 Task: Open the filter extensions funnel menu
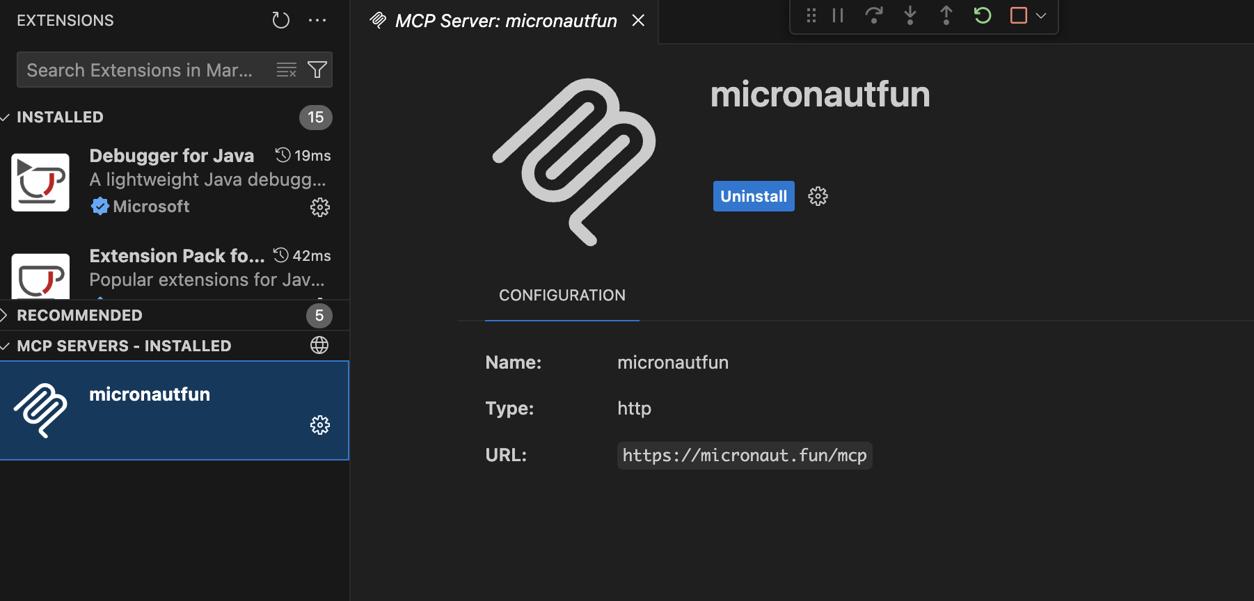(317, 70)
